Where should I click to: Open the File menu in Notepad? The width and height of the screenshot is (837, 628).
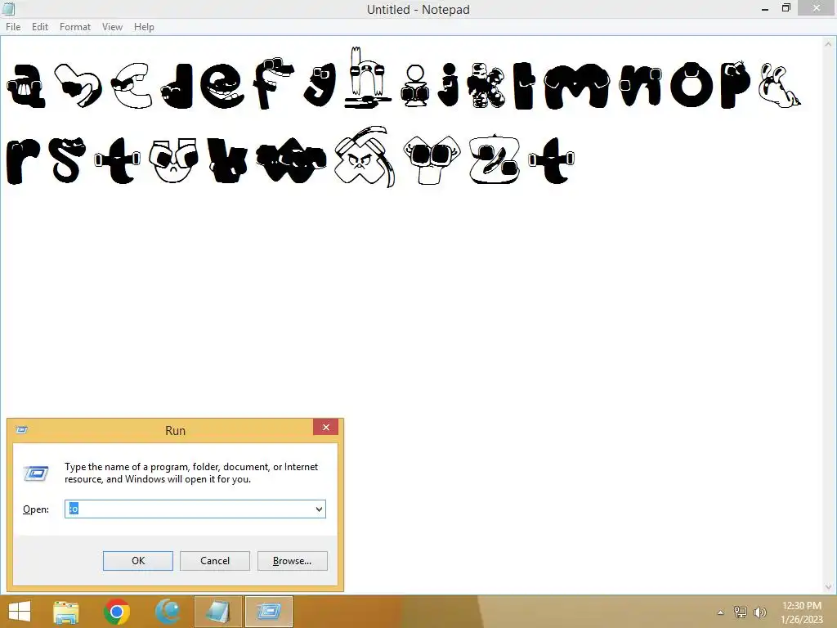point(13,27)
